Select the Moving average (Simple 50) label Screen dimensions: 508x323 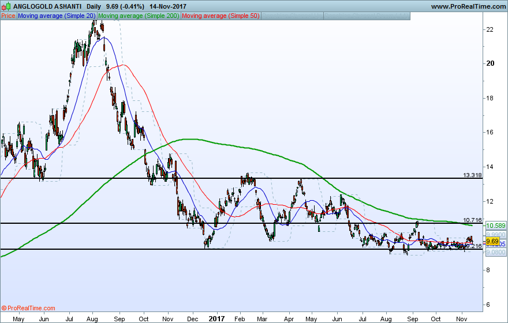pyautogui.click(x=221, y=16)
